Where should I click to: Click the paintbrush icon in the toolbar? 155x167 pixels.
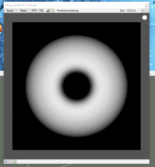click(x=48, y=11)
